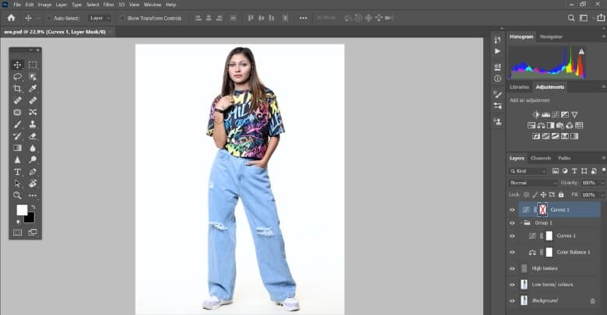Open the Opacity slider dropdown arrow

tap(602, 183)
